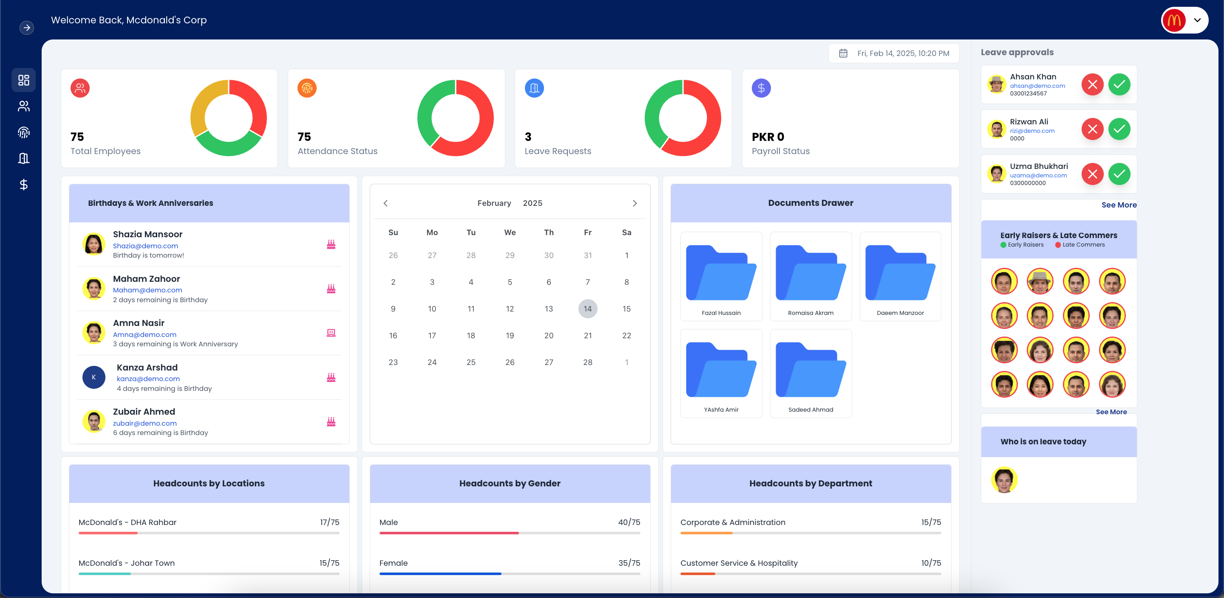Expand sidebar with the arrow circle icon

(x=27, y=28)
